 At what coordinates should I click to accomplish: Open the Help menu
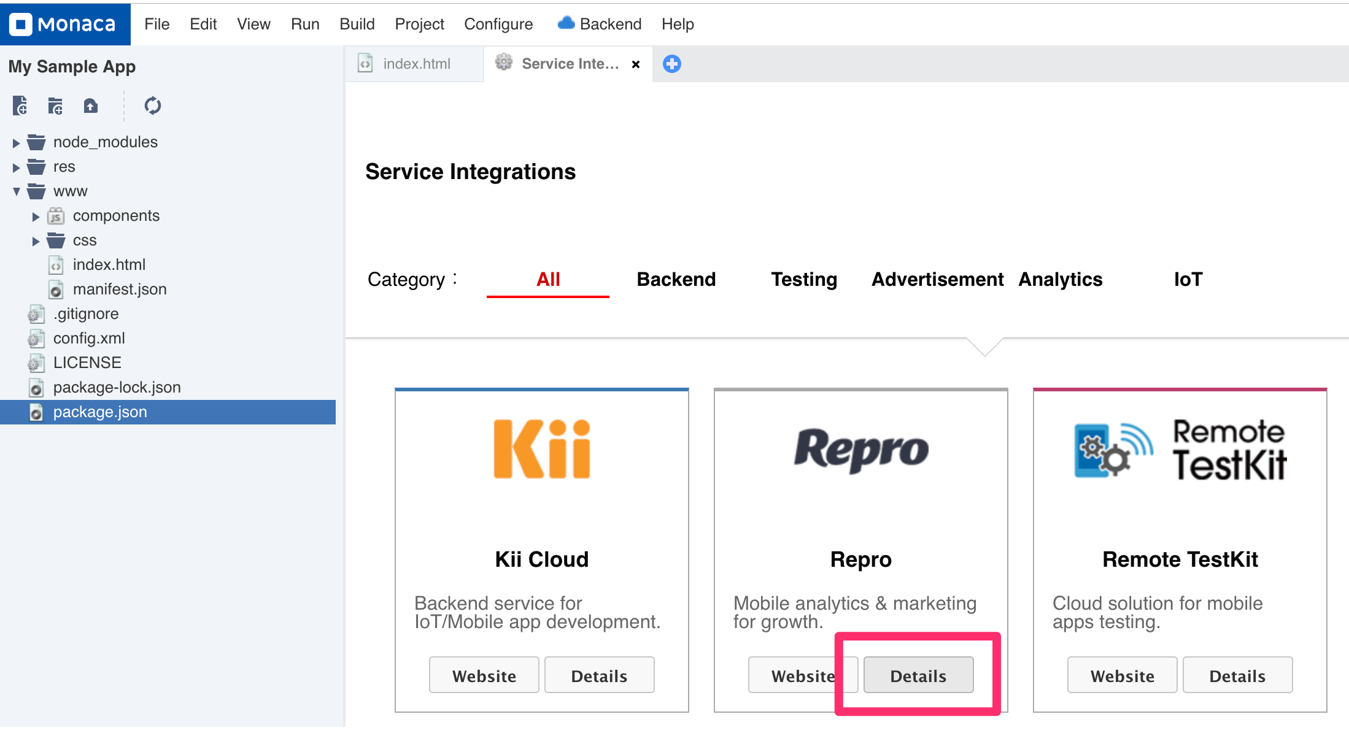[678, 24]
